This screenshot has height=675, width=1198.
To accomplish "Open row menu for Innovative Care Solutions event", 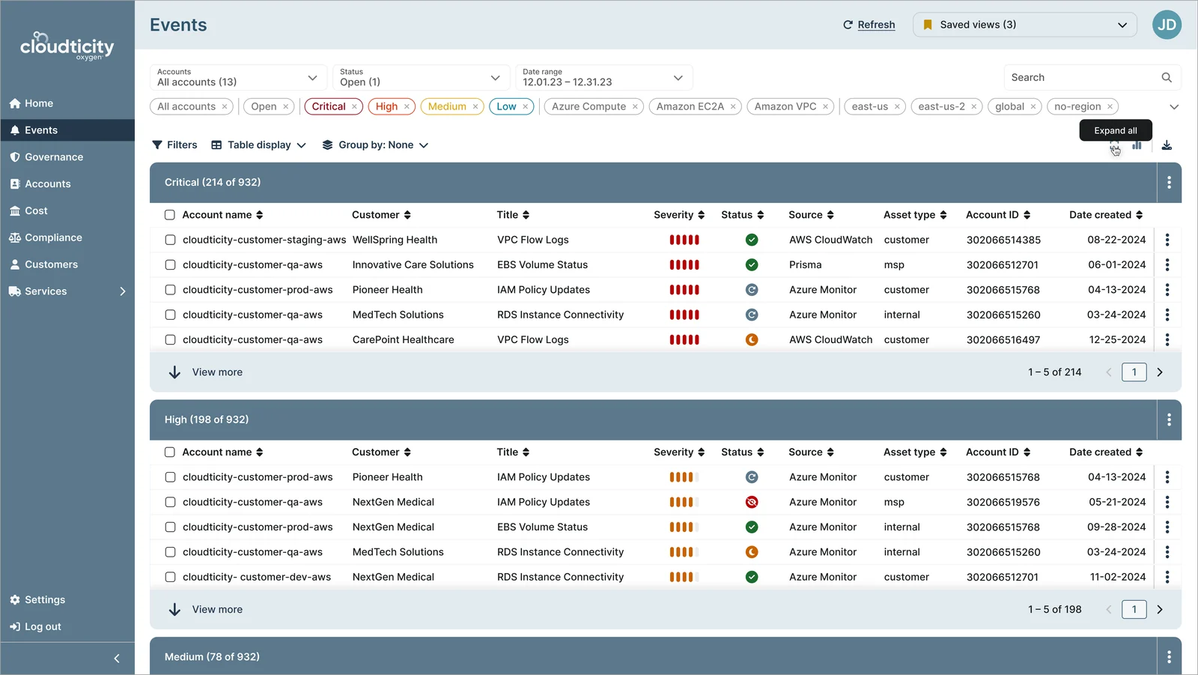I will (1167, 264).
